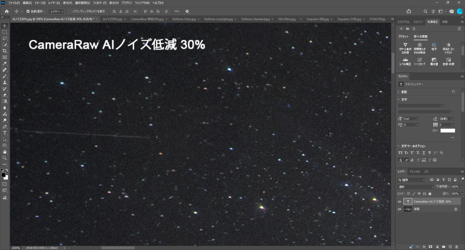Open the font size 6 pt dropdown
Viewport: 465px width, 250px height.
(418, 118)
